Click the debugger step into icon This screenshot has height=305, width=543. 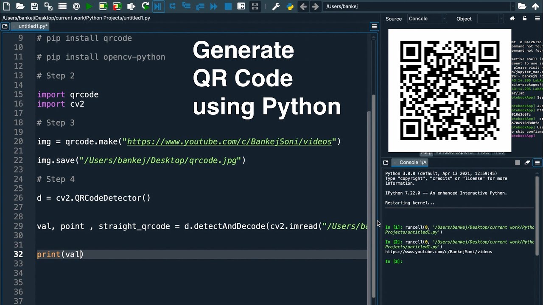186,6
